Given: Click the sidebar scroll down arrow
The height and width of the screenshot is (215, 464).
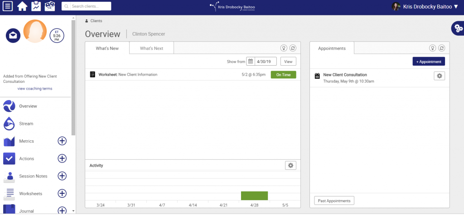Looking at the screenshot, I should click(73, 211).
